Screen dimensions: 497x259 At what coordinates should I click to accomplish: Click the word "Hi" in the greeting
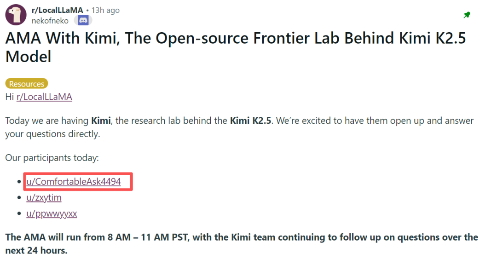coord(10,97)
